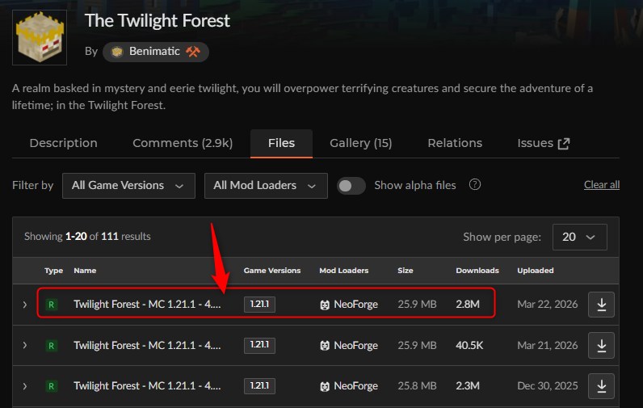Viewport: 643px width, 408px height.
Task: Download the Mar 22, 2026 file
Action: coord(601,305)
